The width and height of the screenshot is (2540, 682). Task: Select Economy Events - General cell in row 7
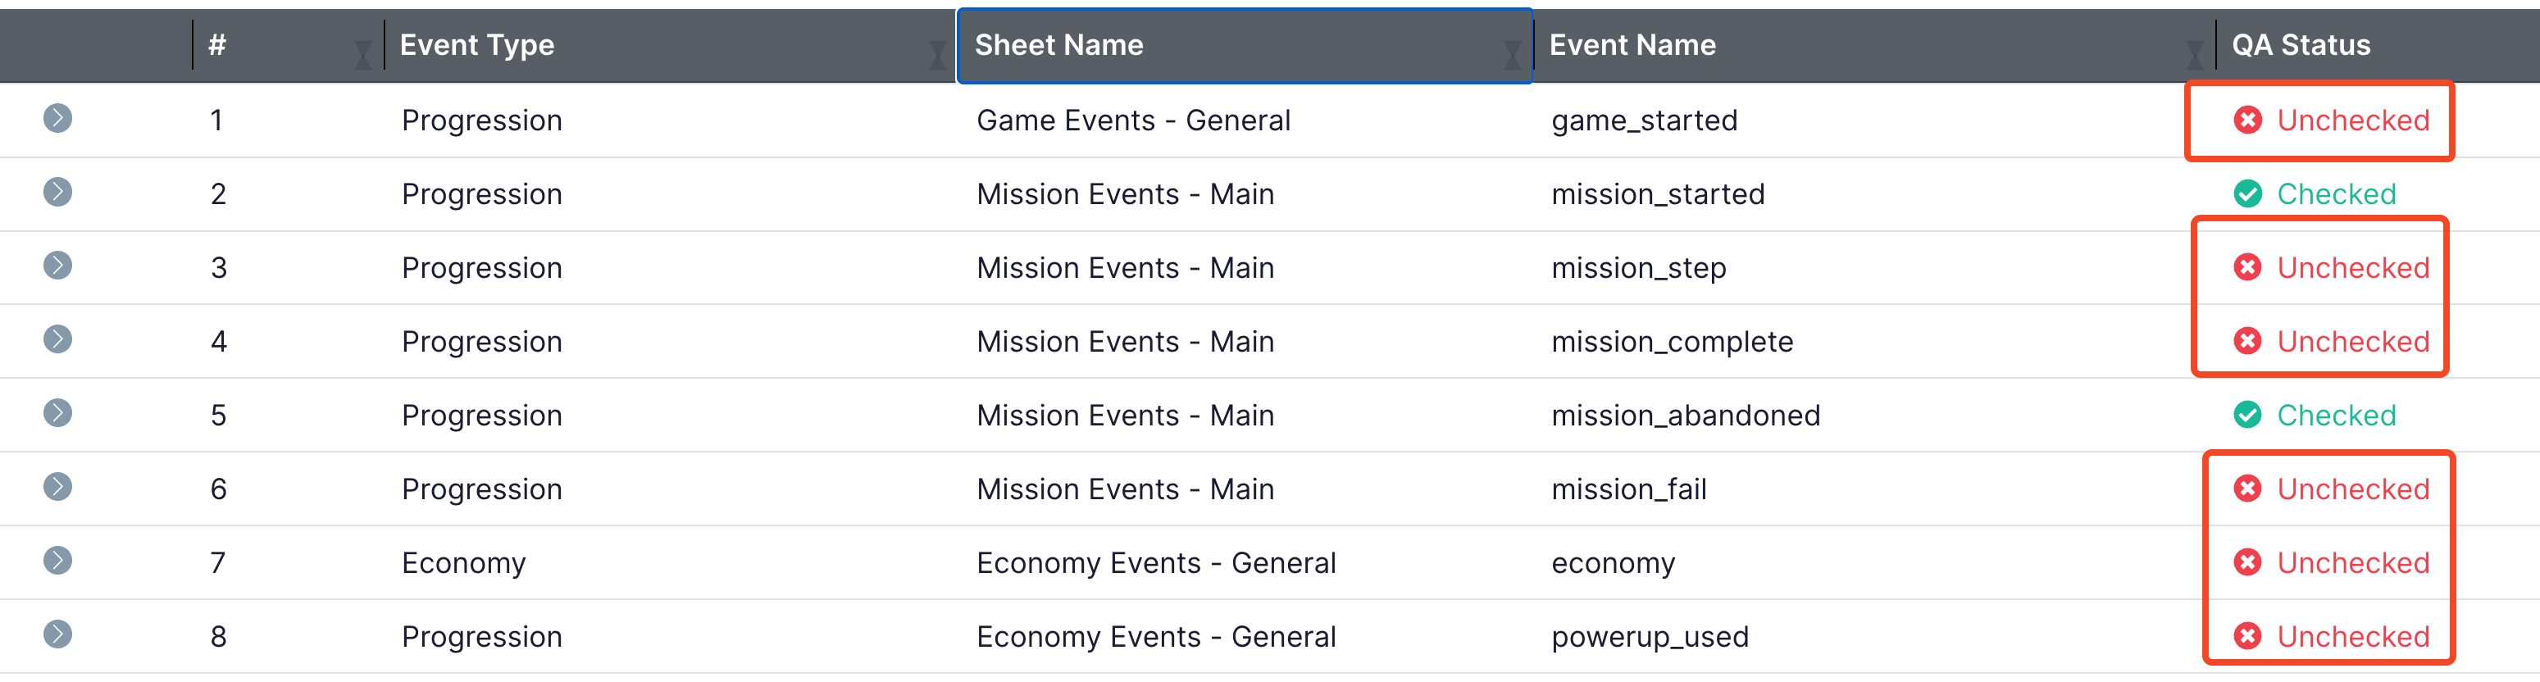(1155, 563)
